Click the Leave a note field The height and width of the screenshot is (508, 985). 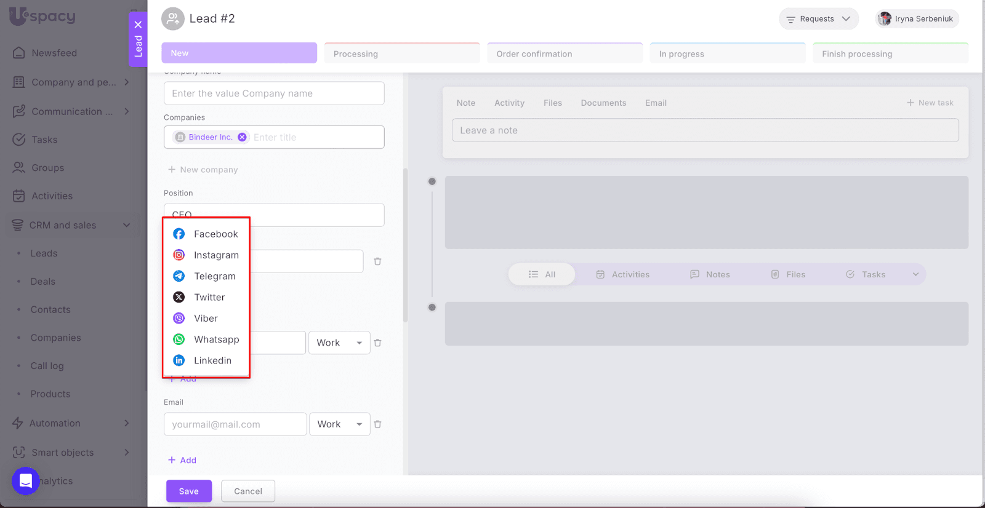(705, 130)
